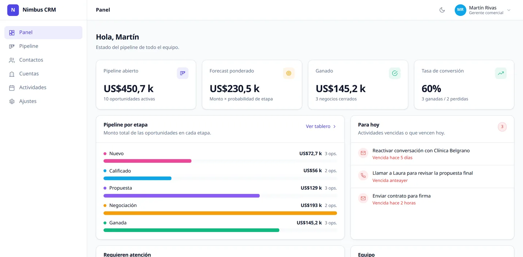Click the US$450,7 k pipeline value
This screenshot has width=523, height=257.
click(x=129, y=89)
